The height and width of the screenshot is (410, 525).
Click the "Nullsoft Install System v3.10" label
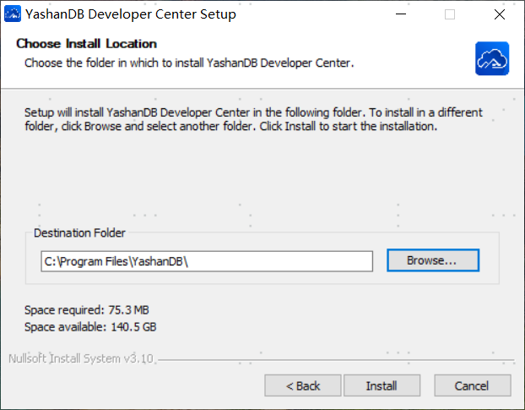click(81, 358)
